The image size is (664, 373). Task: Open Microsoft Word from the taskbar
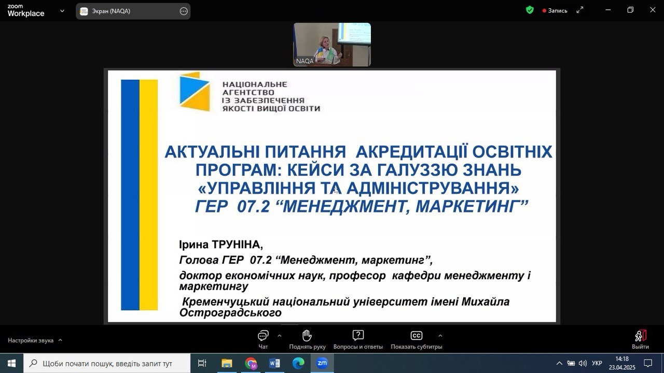click(x=274, y=364)
